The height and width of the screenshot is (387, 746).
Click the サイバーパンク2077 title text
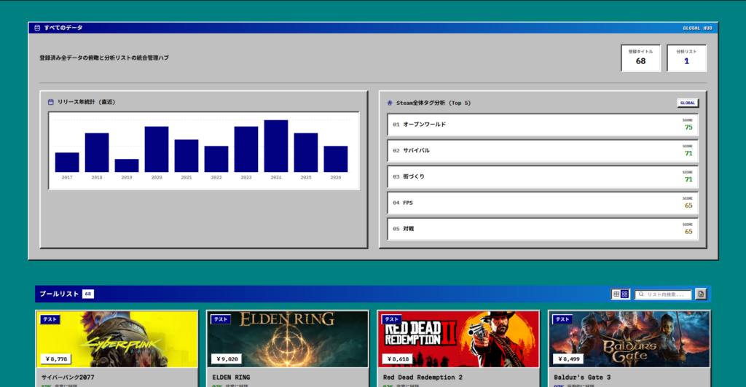[x=68, y=378]
